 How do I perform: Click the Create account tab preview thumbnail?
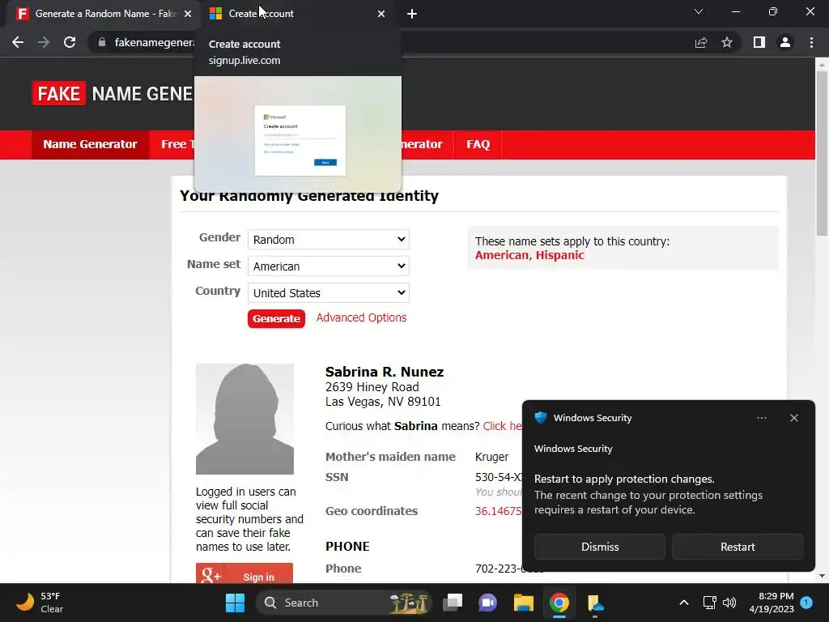(298, 134)
